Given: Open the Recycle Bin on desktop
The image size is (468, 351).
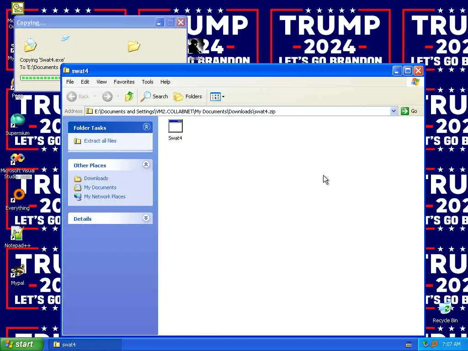Looking at the screenshot, I should click(x=445, y=312).
